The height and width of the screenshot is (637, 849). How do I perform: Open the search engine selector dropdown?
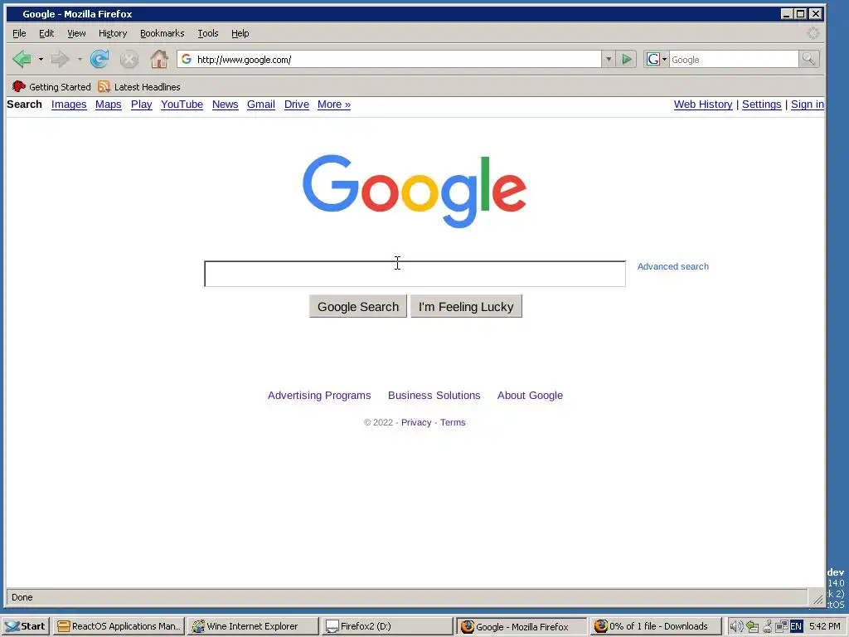657,59
